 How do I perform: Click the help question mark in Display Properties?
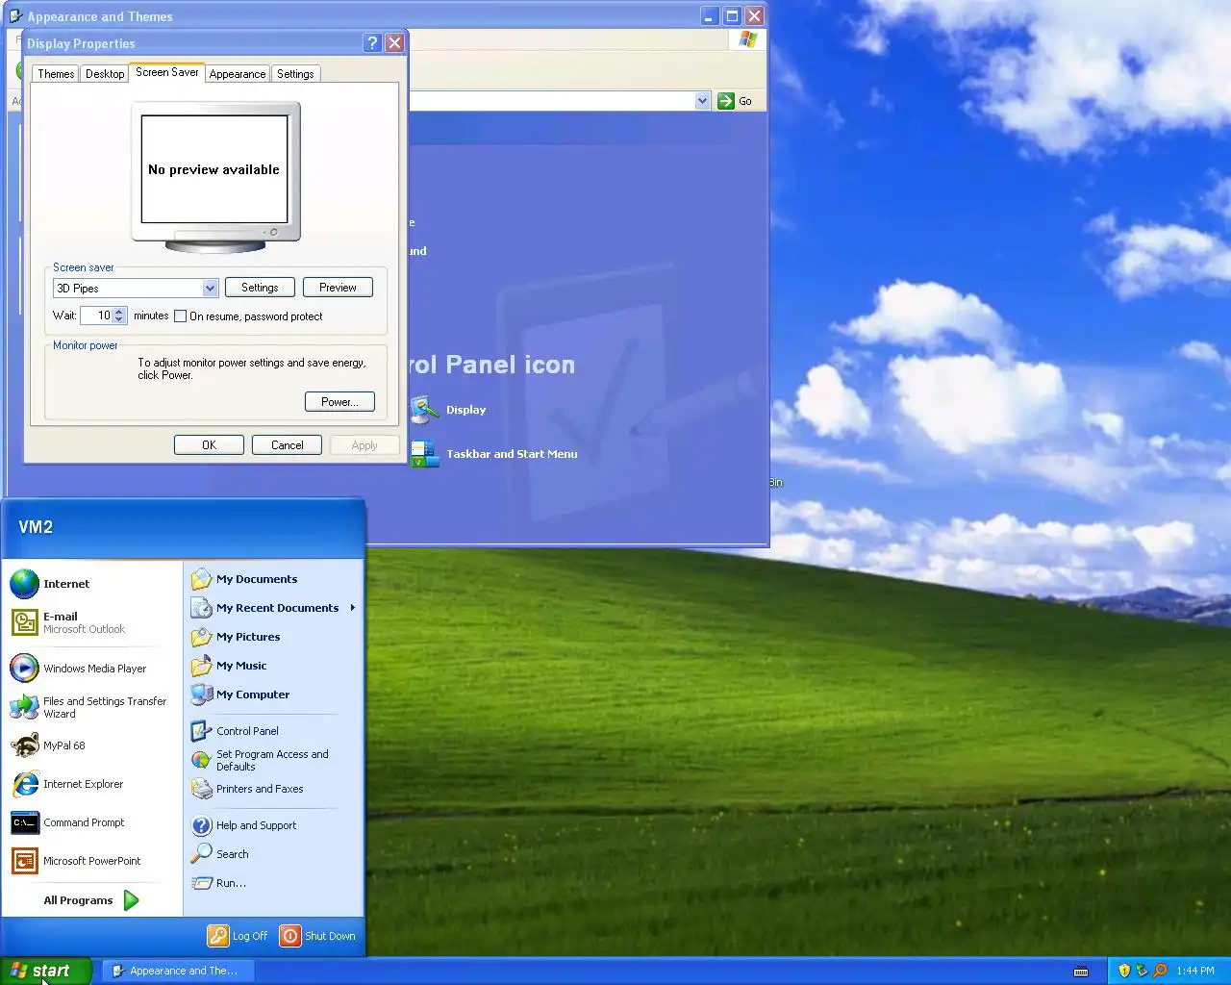(x=372, y=43)
